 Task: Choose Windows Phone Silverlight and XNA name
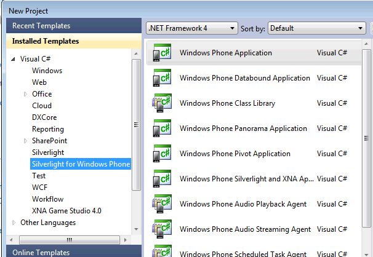[x=247, y=179]
